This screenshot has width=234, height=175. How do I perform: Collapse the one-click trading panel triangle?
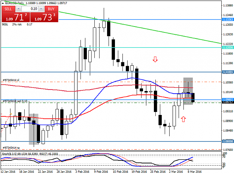pos(3,3)
